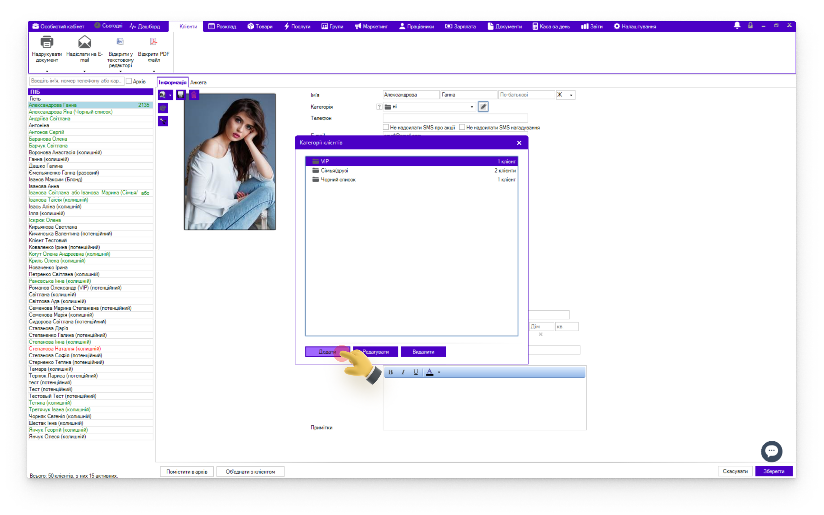Image resolution: width=824 pixels, height=515 pixels.
Task: Toggle Bold in notes toolbar
Action: pyautogui.click(x=390, y=372)
